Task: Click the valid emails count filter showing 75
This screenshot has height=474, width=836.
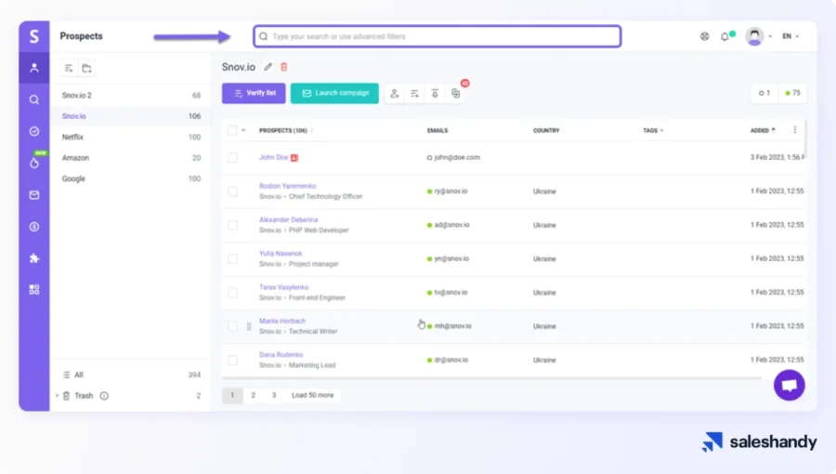Action: tap(792, 93)
